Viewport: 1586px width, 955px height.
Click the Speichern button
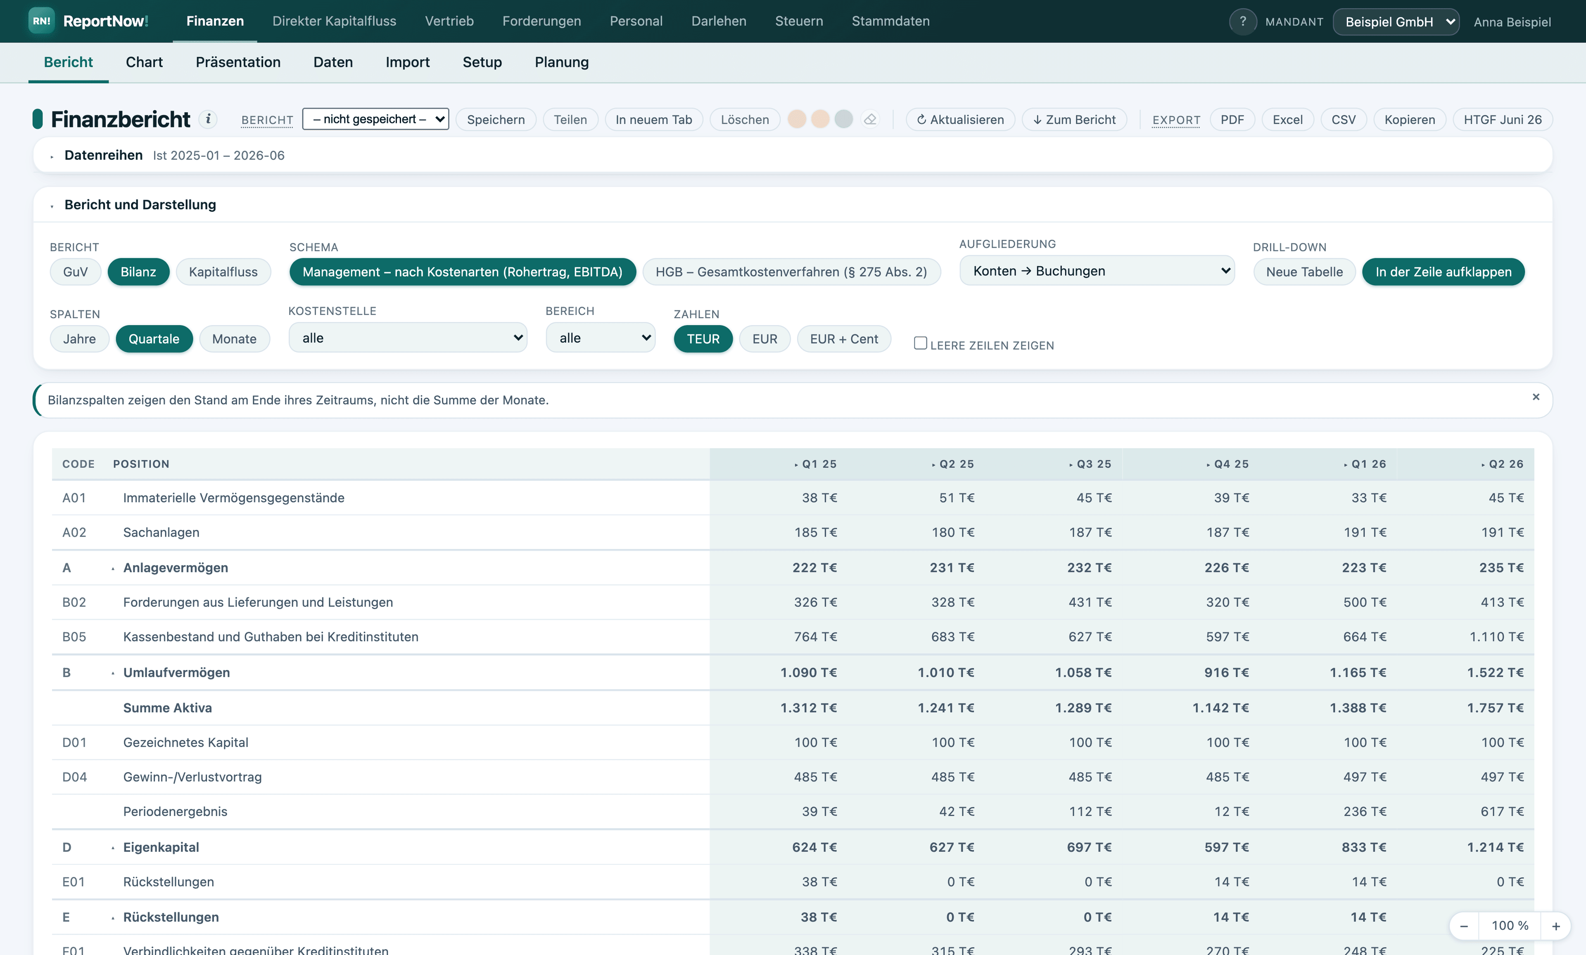496,120
